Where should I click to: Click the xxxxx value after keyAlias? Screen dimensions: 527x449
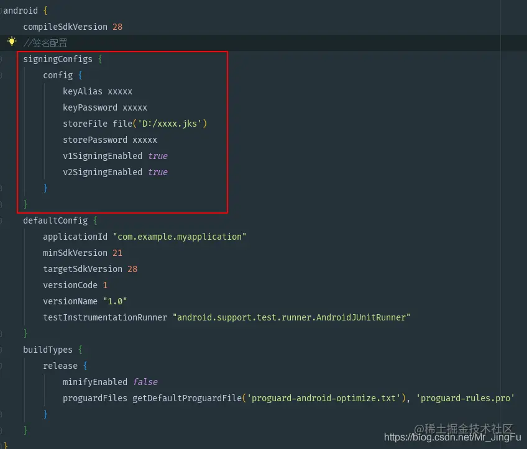(x=120, y=92)
